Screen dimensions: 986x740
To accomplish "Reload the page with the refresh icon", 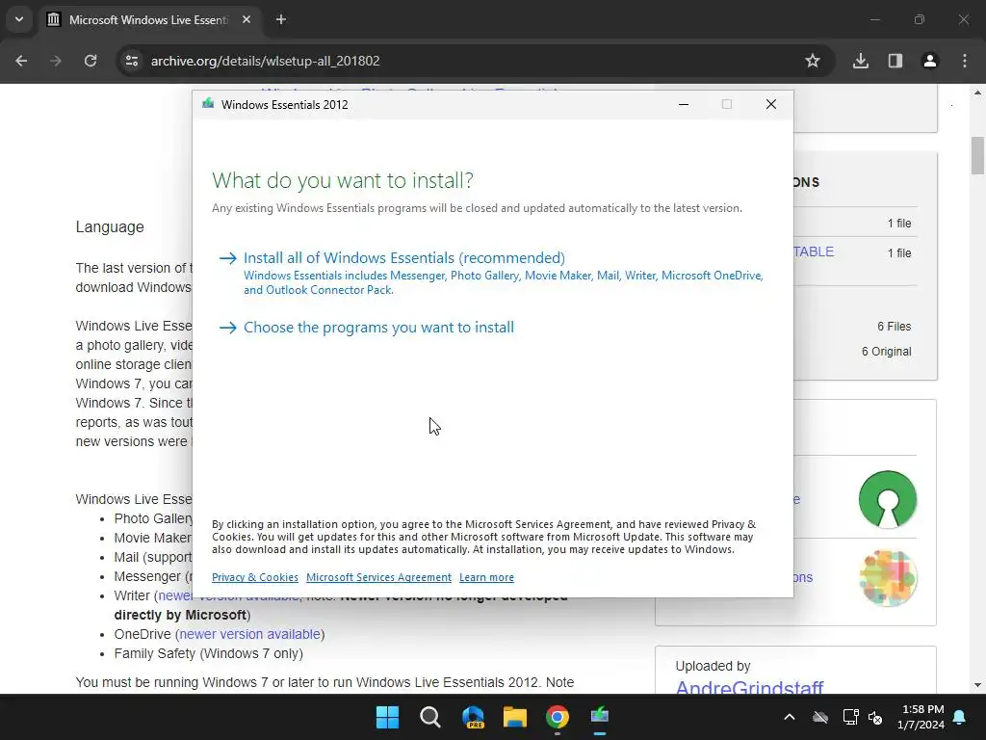I will (x=91, y=61).
